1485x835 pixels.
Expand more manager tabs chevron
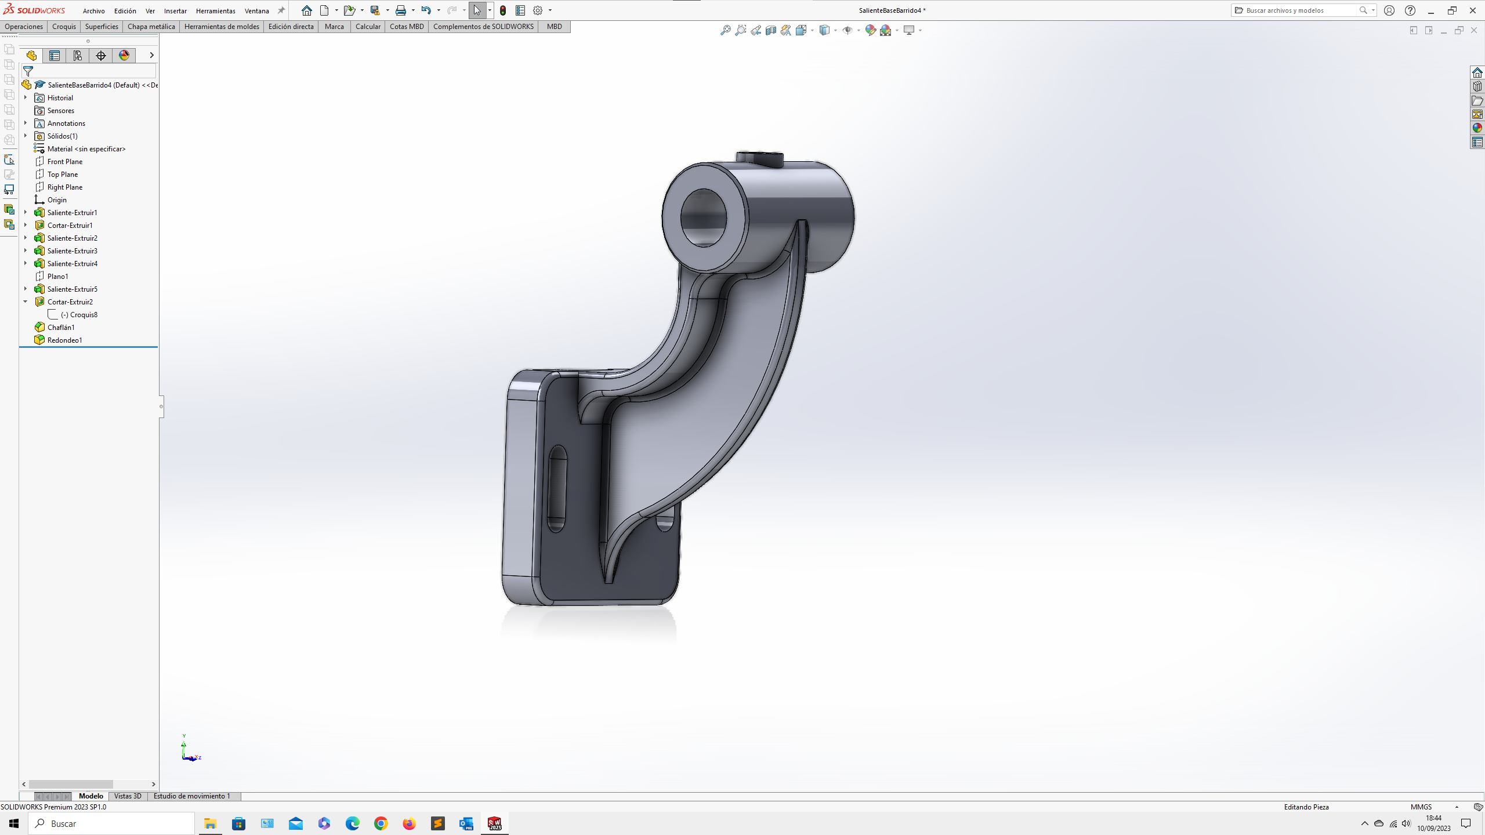pyautogui.click(x=151, y=56)
